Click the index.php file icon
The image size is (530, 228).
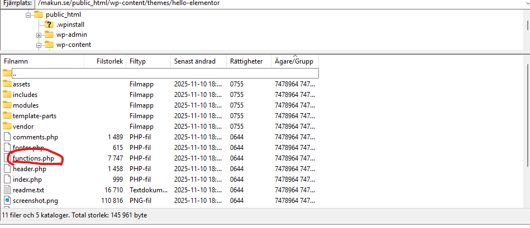coord(7,179)
